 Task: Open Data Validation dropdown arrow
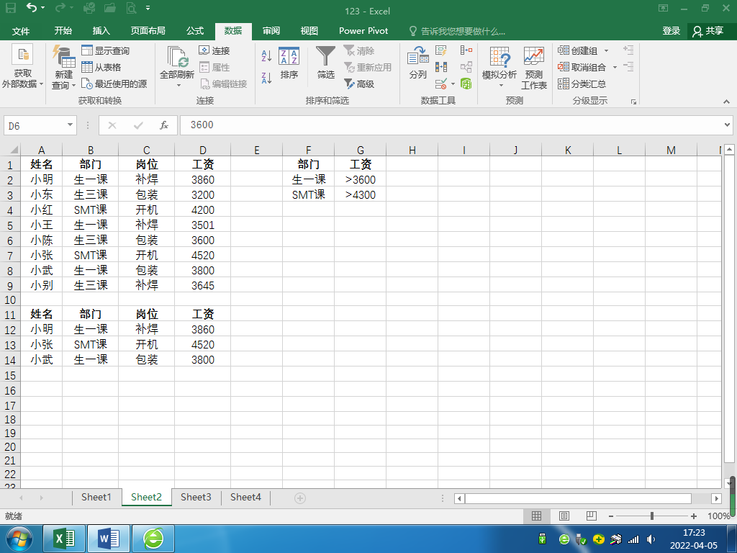(x=453, y=84)
